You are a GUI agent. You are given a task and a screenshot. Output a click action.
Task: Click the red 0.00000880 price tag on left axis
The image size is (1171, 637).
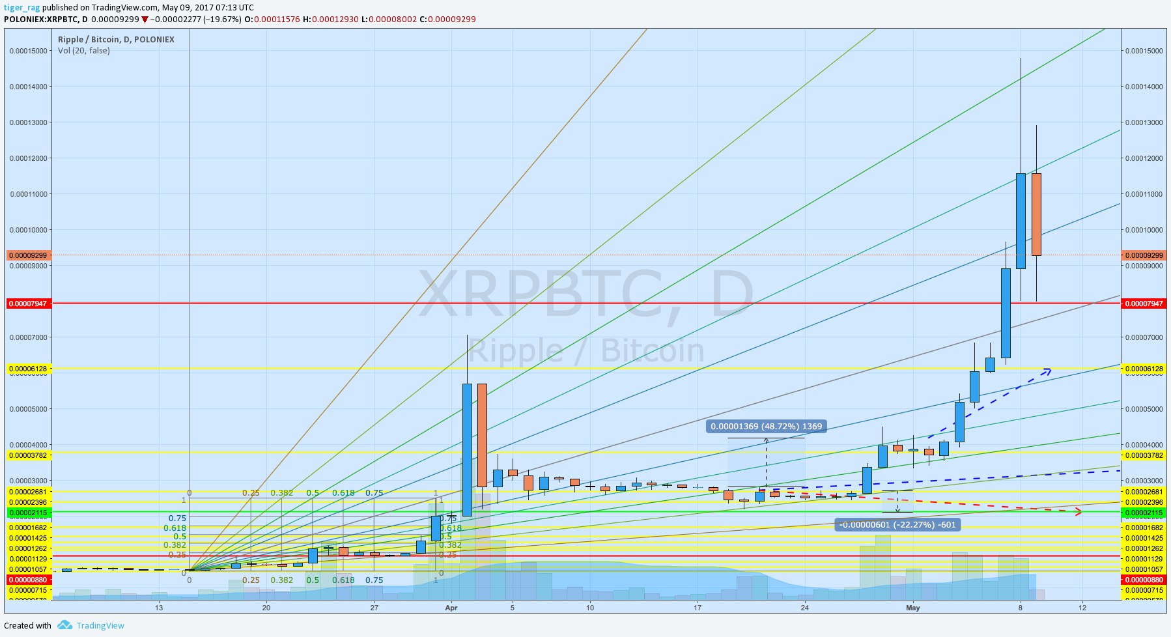[x=29, y=580]
